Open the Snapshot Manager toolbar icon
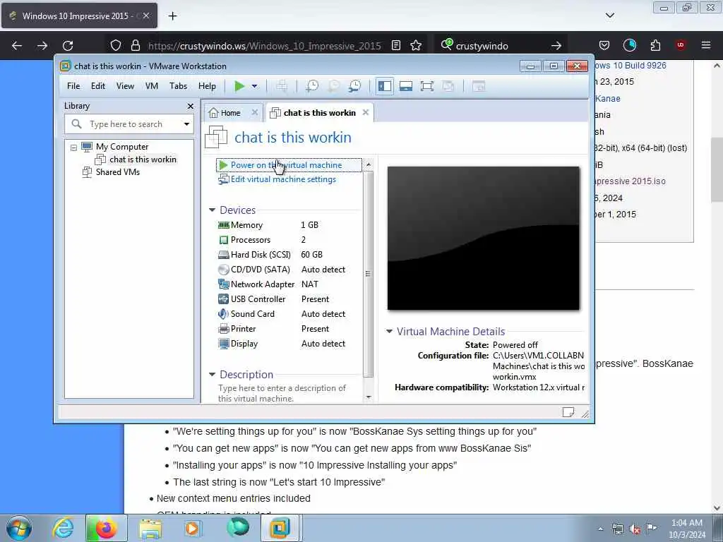This screenshot has height=542, width=723. click(354, 86)
